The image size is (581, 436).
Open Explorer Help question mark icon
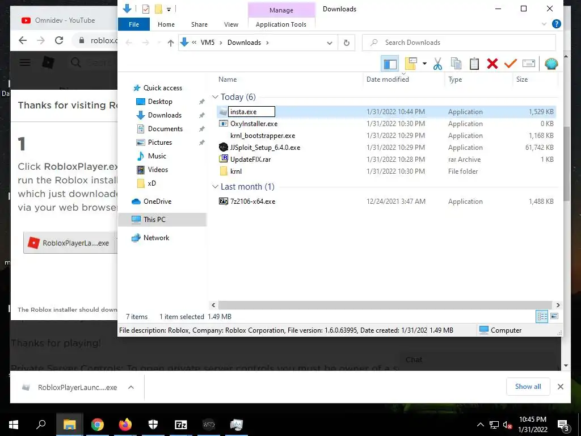pyautogui.click(x=556, y=24)
